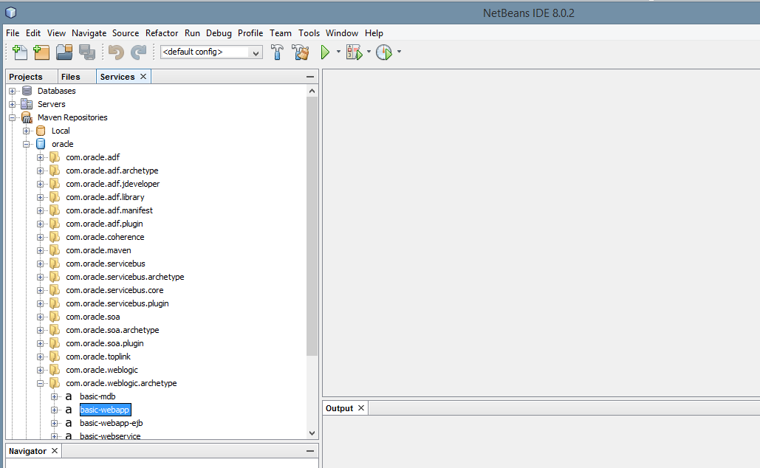This screenshot has width=760, height=468.
Task: Open the default config dropdown
Action: tap(211, 52)
